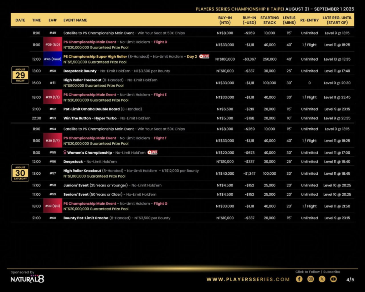The width and height of the screenshot is (365, 292).
Task: Select the red #39 (1/G) event badge
Action: point(52,206)
